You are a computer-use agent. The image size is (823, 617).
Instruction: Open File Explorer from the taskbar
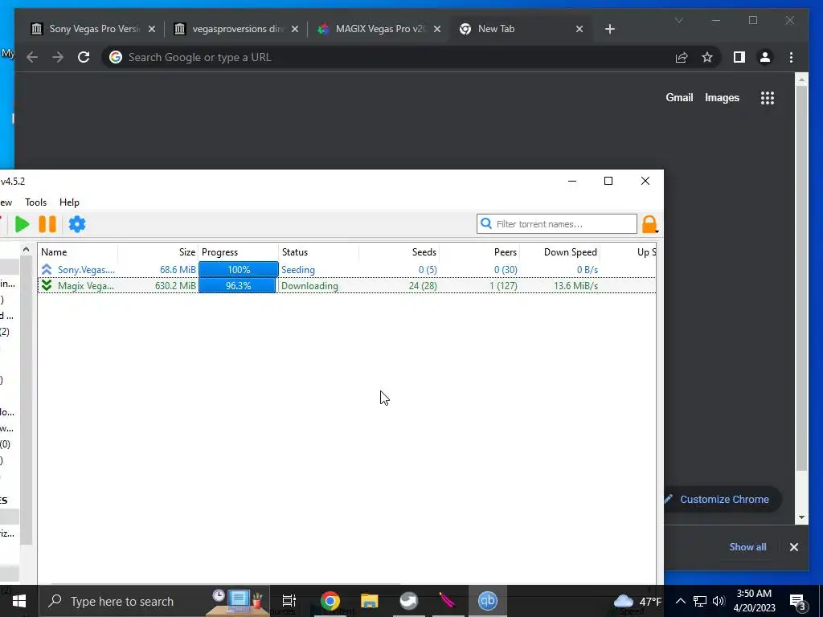[x=370, y=601]
